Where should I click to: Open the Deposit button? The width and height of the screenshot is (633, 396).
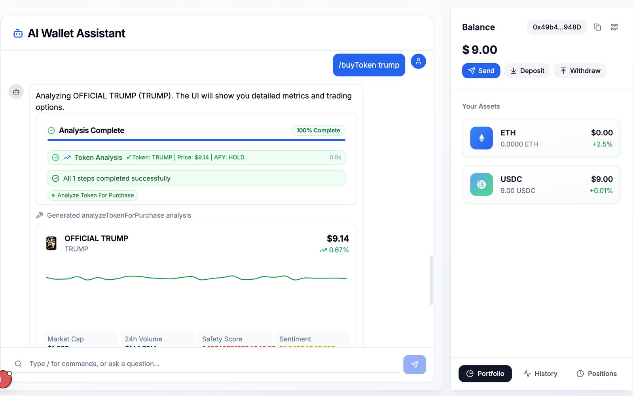coord(527,71)
